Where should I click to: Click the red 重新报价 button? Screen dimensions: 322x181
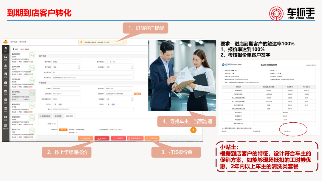(102, 138)
